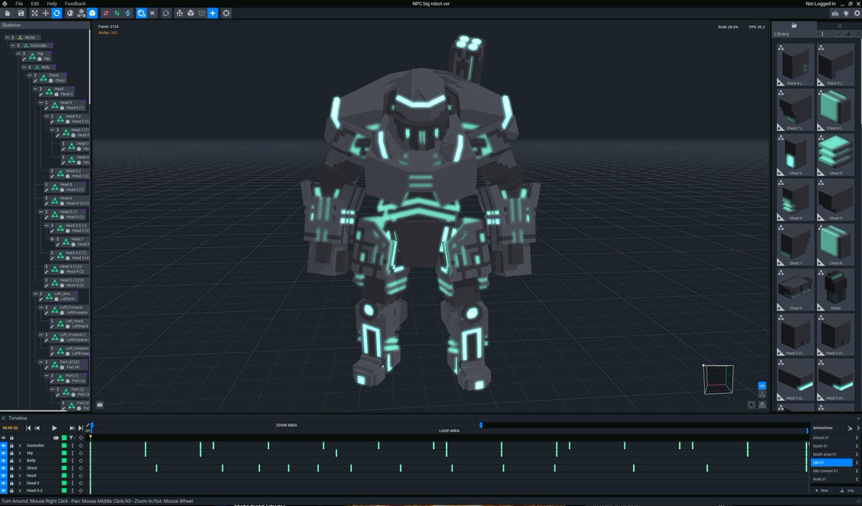Click the fit-to-view icon in toolbar
The height and width of the screenshot is (506, 862).
[x=34, y=13]
